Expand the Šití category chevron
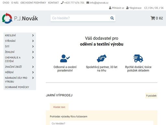Viewport: 166px width, 125px height. click(x=33, y=47)
